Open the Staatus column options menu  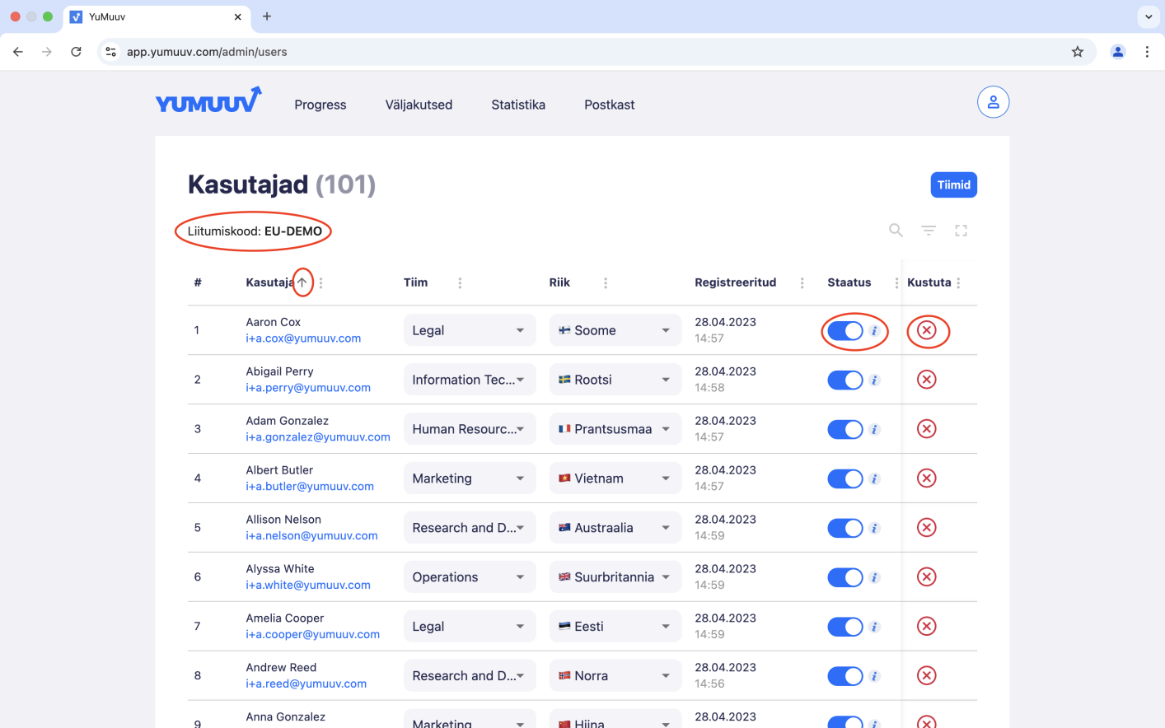(x=896, y=282)
